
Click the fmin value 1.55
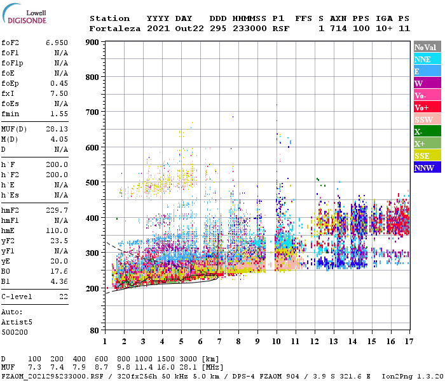click(x=59, y=114)
